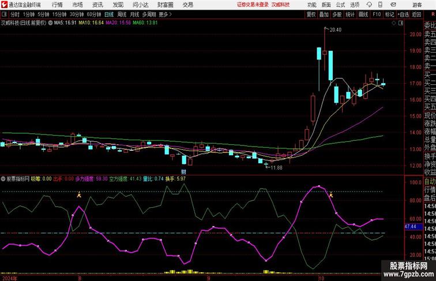This screenshot has width=436, height=281.
Task: Click the diamond icon at chart top-right
Action: coord(394,23)
